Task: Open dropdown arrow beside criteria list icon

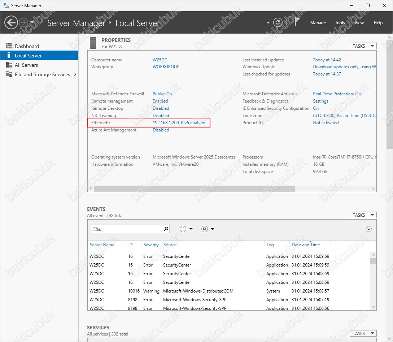Action: tap(191, 229)
